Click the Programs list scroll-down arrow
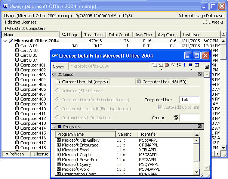The height and width of the screenshot is (179, 228). [197, 172]
